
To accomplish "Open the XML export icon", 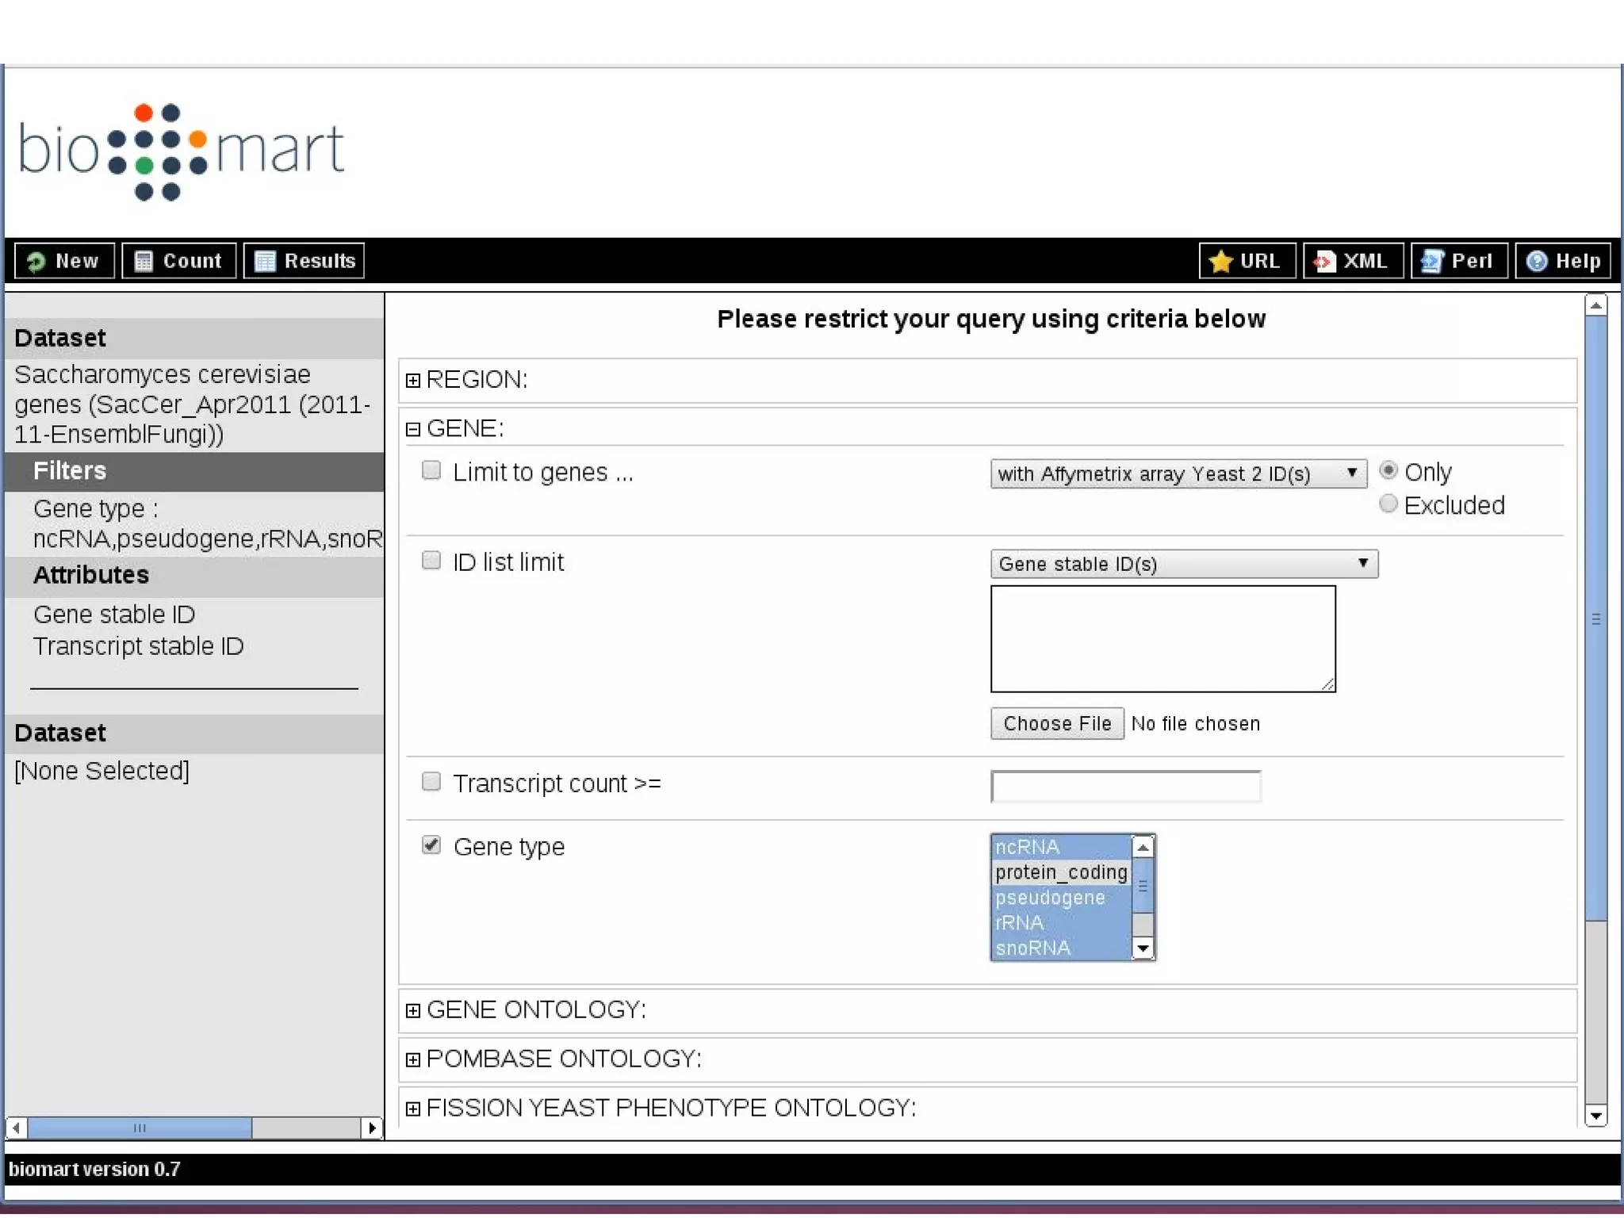I will [x=1324, y=261].
